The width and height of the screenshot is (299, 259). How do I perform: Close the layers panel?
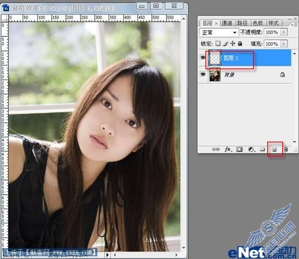(295, 19)
